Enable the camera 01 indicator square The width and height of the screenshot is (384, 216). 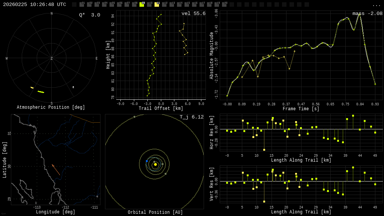point(82,4)
